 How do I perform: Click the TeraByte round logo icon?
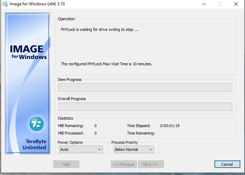(x=37, y=124)
